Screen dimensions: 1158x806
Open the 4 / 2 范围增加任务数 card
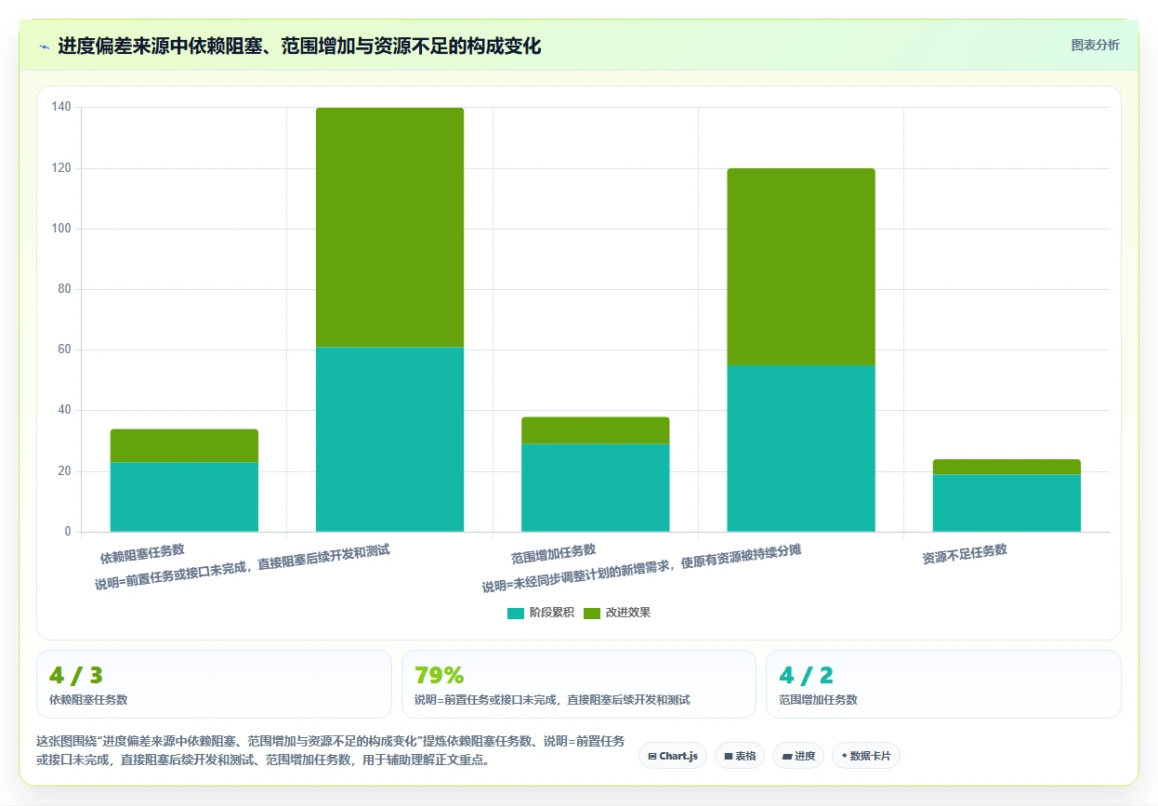943,684
